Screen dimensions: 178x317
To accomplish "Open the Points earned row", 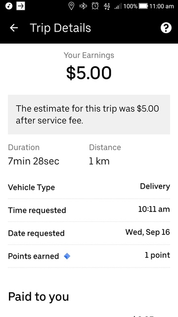I will [x=89, y=256].
